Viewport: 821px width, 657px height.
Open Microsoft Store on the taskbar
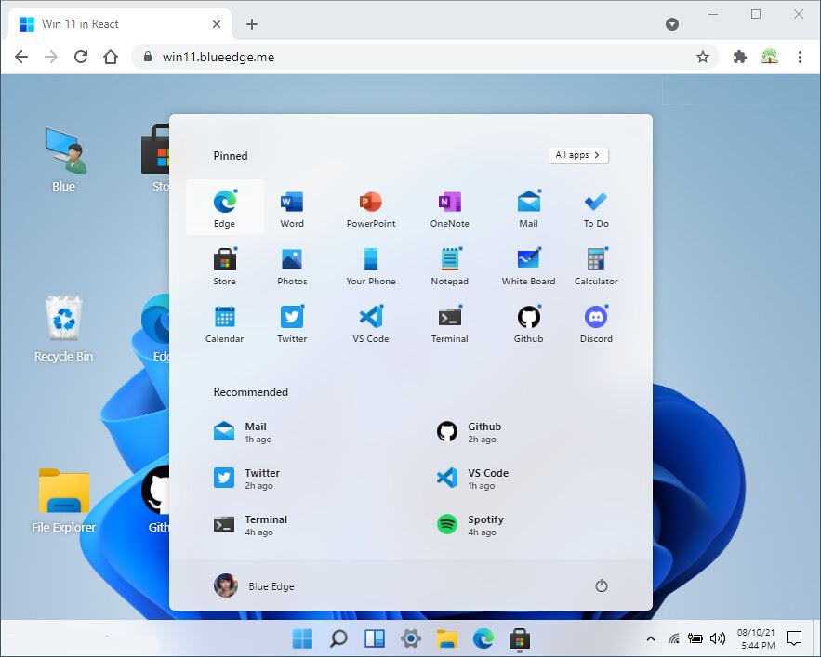(520, 638)
